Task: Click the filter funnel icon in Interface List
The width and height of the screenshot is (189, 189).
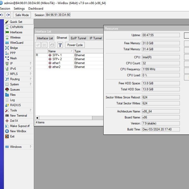Action: click(x=60, y=45)
